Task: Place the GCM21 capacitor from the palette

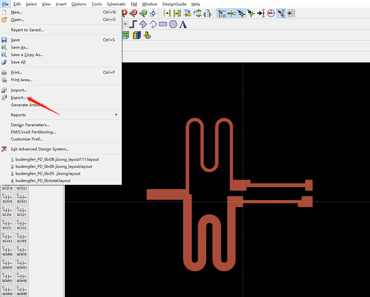Action: click(22, 264)
